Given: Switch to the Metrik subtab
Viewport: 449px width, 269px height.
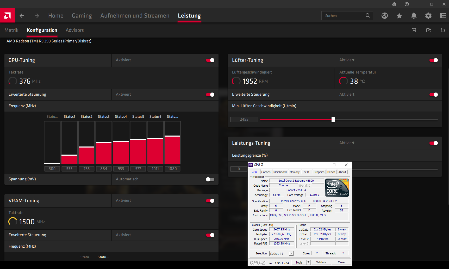Looking at the screenshot, I should [11, 30].
